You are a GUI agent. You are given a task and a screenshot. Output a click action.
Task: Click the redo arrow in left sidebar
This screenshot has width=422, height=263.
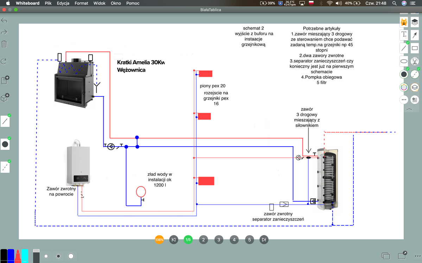(4, 32)
